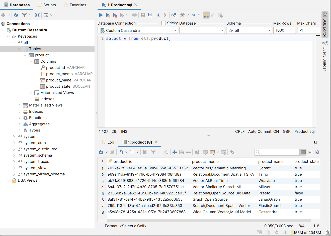
Task: Expand the DBA Views node
Action: pyautogui.click(x=8, y=180)
